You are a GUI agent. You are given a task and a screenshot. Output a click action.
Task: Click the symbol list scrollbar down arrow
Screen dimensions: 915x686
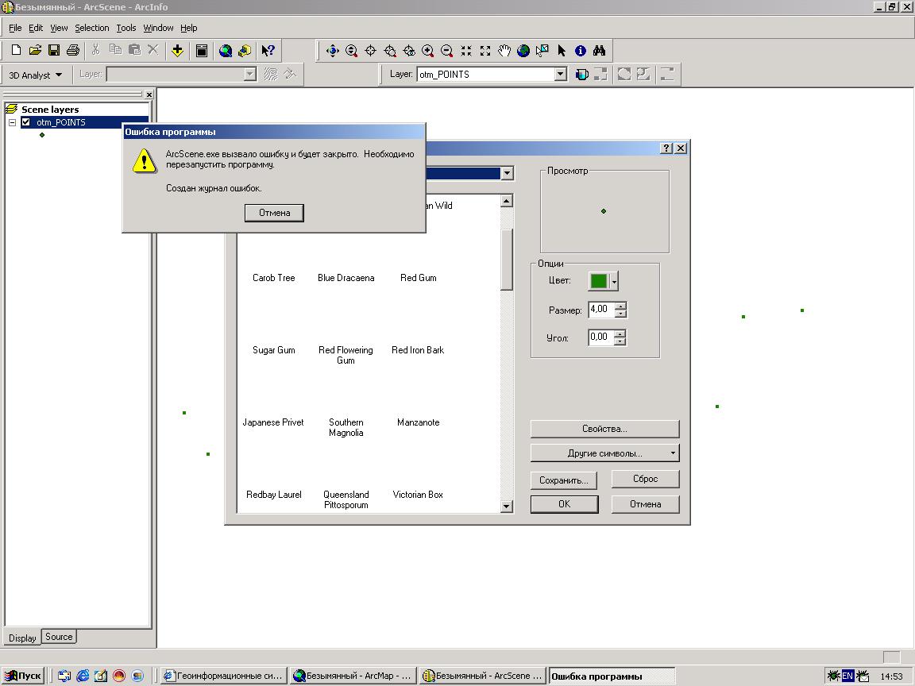pos(507,507)
